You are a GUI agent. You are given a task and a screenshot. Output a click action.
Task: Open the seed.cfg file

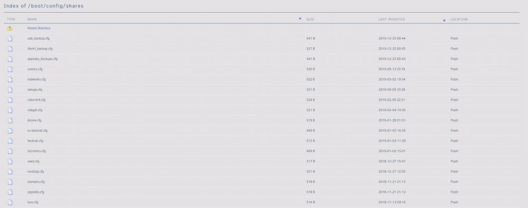click(33, 161)
